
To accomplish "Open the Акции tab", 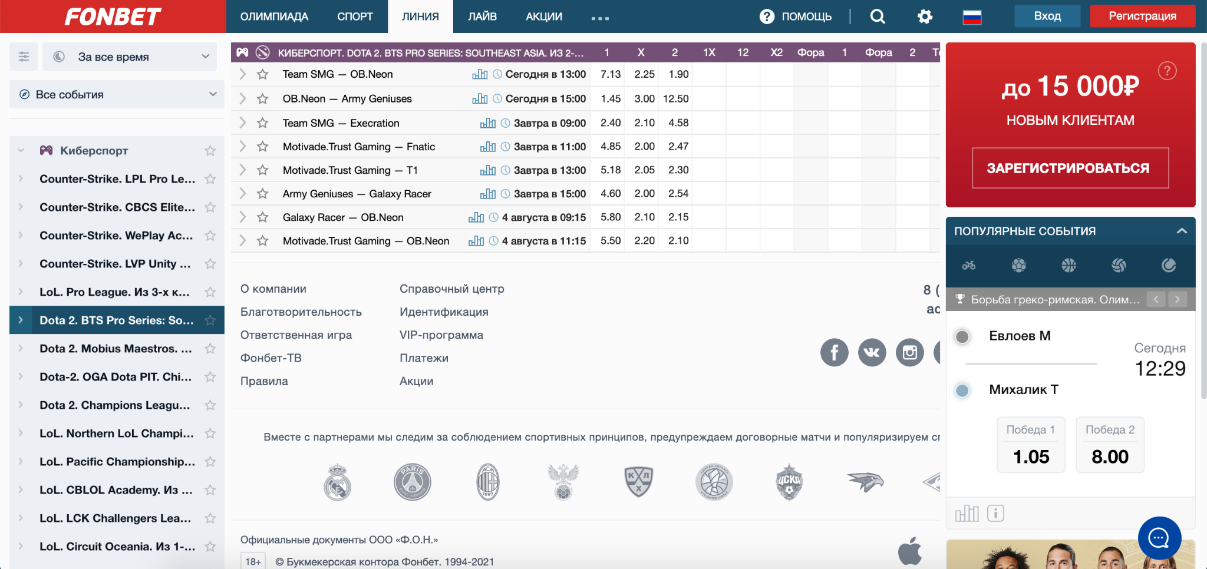I will [544, 16].
